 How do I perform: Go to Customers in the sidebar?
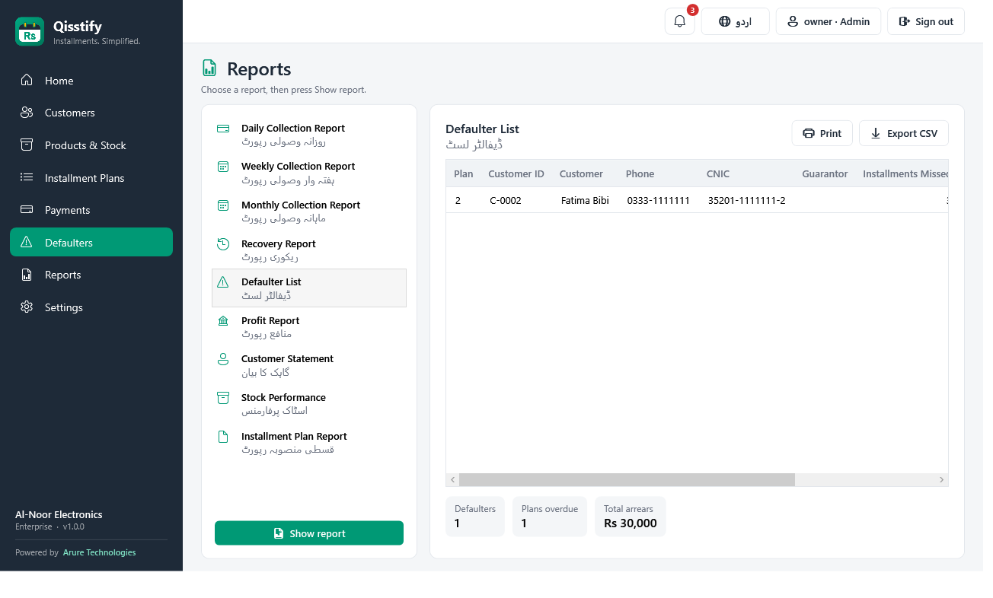click(x=91, y=113)
